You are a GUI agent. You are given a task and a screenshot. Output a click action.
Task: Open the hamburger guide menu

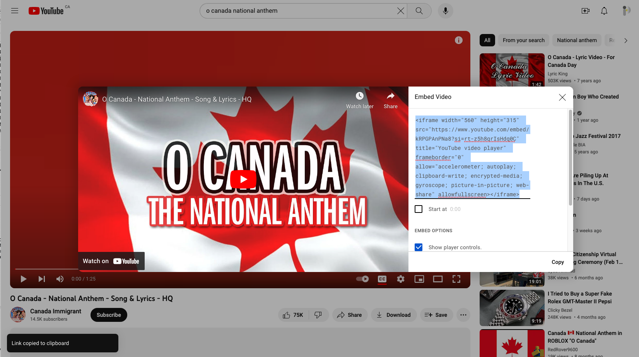pos(15,11)
